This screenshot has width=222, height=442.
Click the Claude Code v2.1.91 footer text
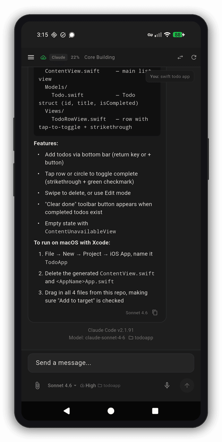point(111,330)
